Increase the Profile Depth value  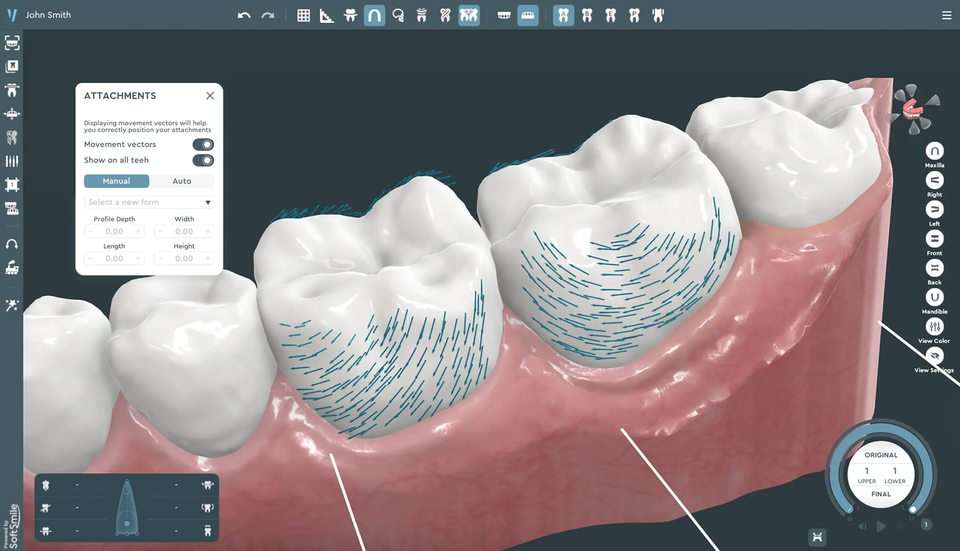(138, 231)
